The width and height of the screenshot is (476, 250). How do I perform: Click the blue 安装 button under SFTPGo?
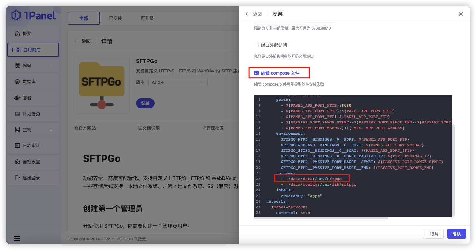click(x=145, y=103)
